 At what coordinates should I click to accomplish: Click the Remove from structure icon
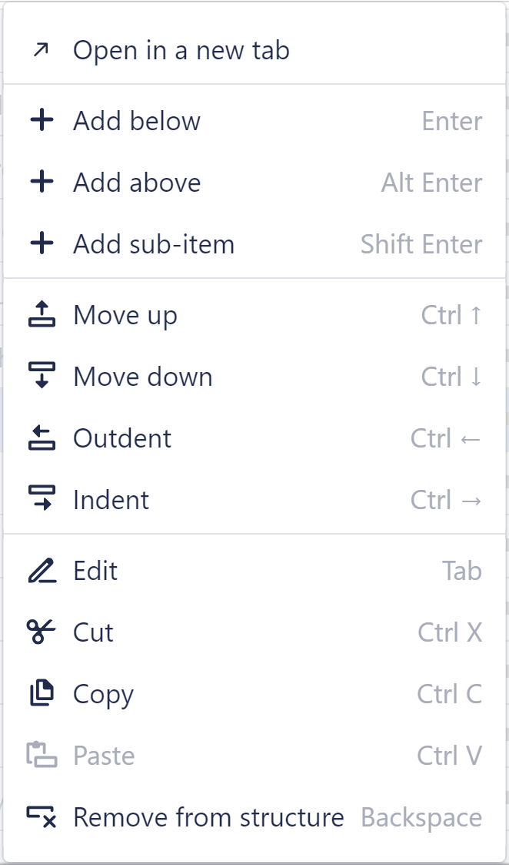coord(41,817)
